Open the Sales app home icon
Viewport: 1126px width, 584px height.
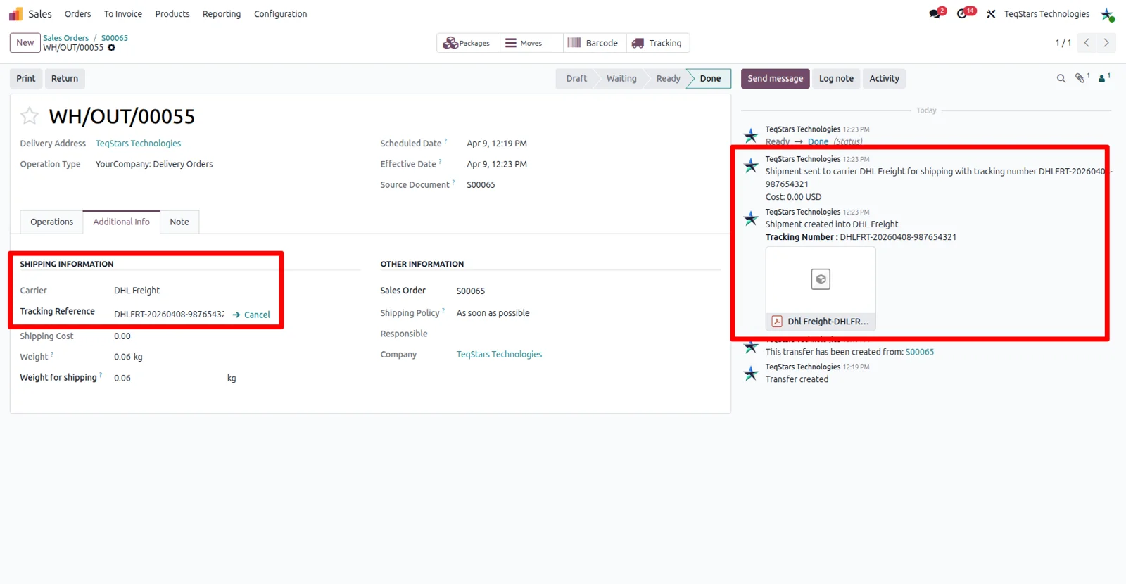(15, 14)
